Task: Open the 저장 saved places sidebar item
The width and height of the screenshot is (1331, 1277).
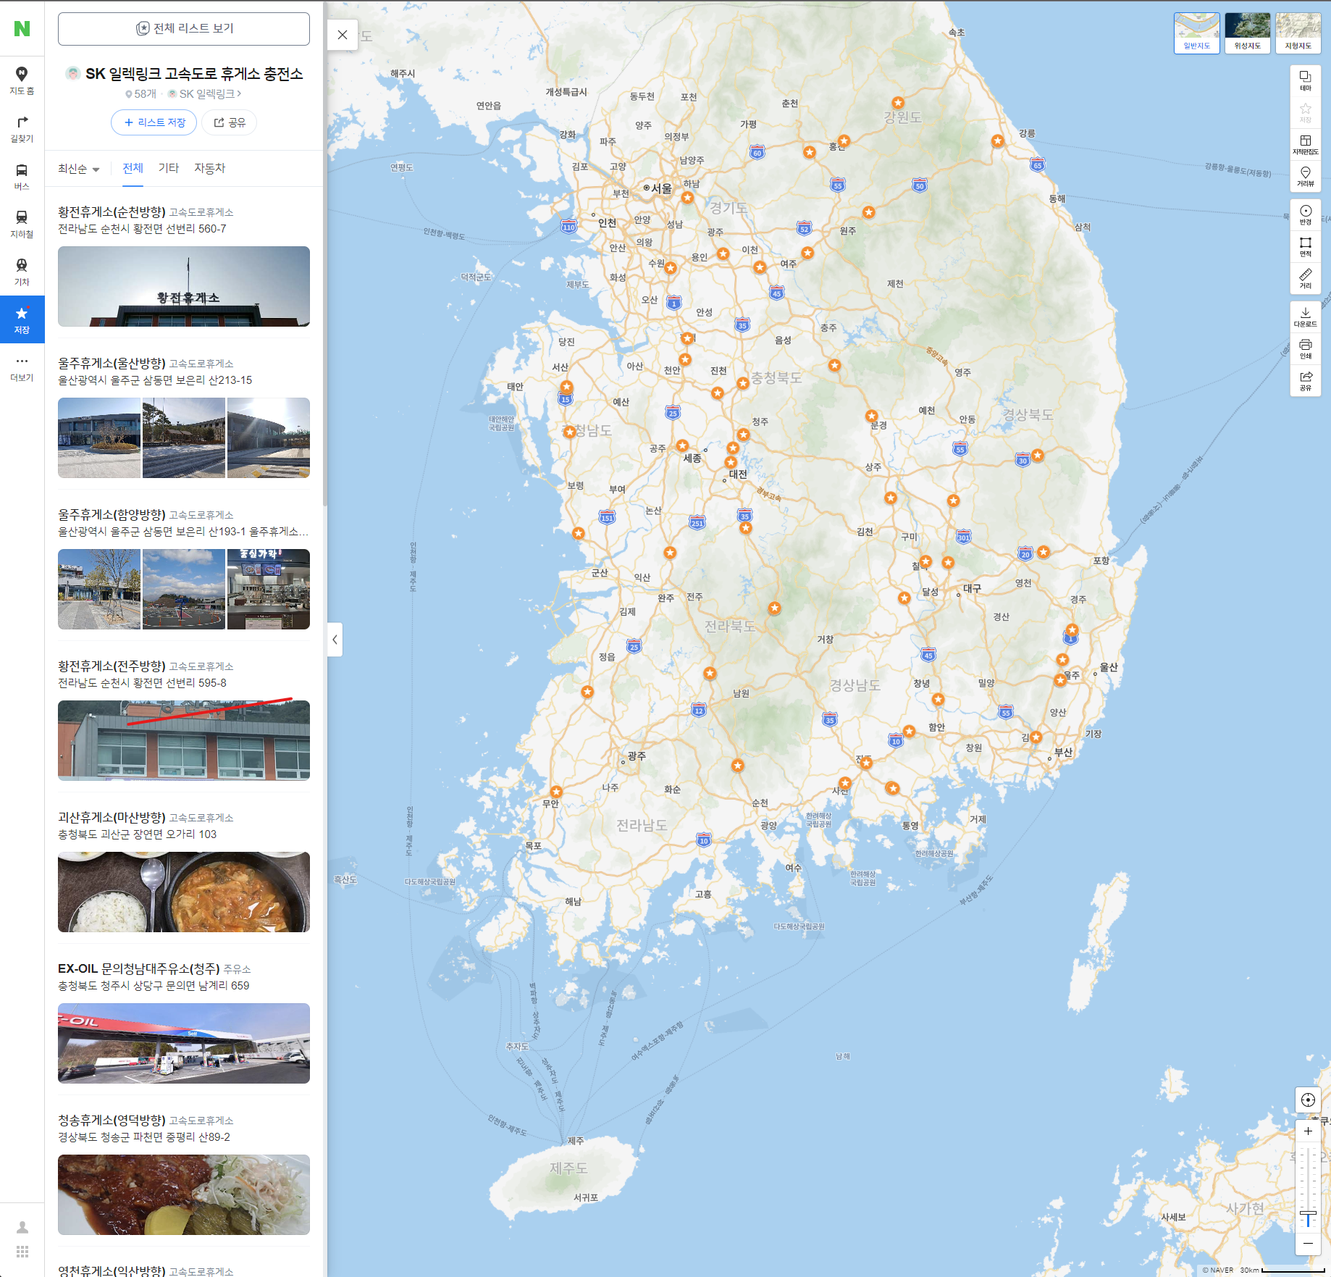Action: (22, 319)
